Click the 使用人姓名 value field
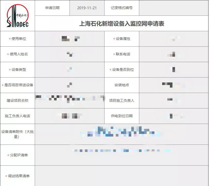The image size is (209, 186). 69,54
